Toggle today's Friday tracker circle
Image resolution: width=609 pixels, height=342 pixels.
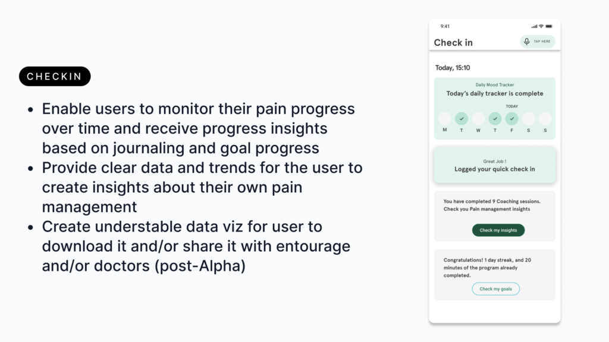tap(512, 119)
